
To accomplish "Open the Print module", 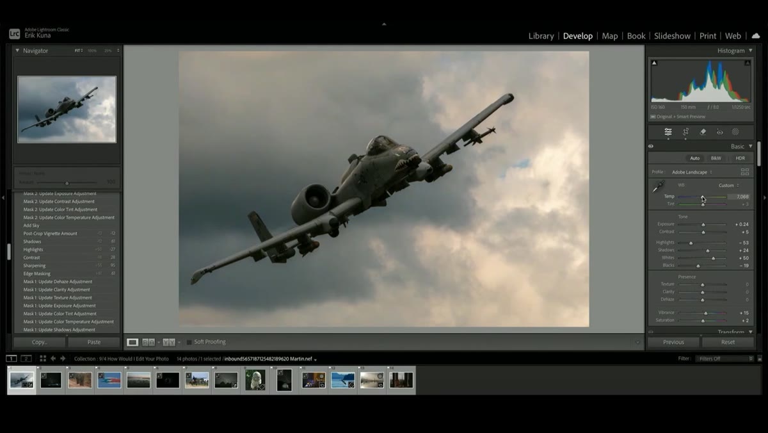I will point(708,36).
